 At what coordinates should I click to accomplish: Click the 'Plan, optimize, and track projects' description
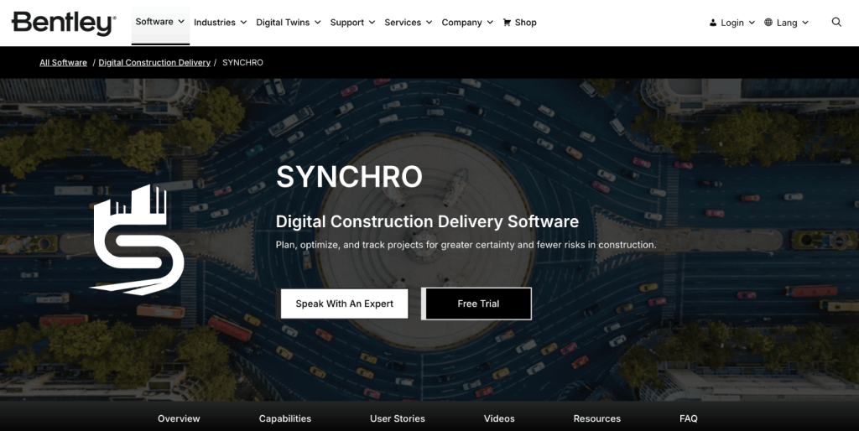pyautogui.click(x=466, y=245)
